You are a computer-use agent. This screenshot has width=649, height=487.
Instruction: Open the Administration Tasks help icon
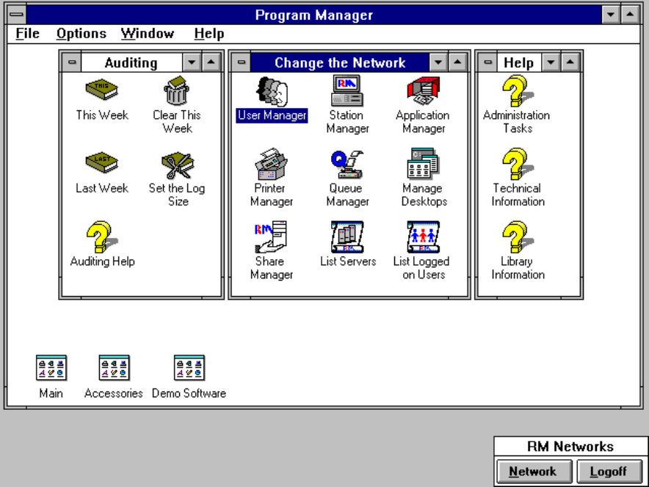point(517,90)
